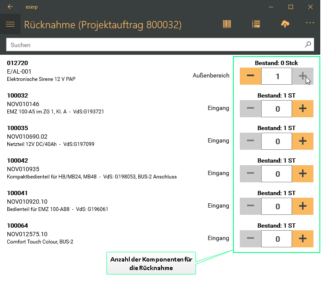325x285 pixels.
Task: Select the quantity box for item 100032
Action: [x=277, y=109]
